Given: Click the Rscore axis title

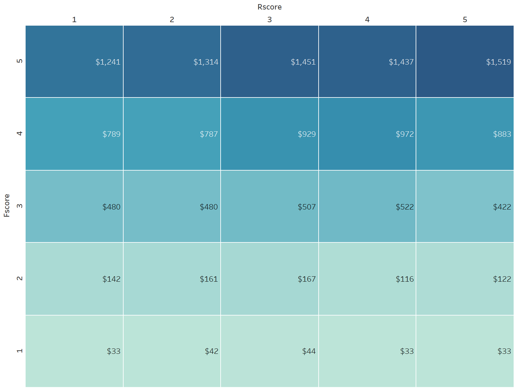Looking at the screenshot, I should 270,7.
